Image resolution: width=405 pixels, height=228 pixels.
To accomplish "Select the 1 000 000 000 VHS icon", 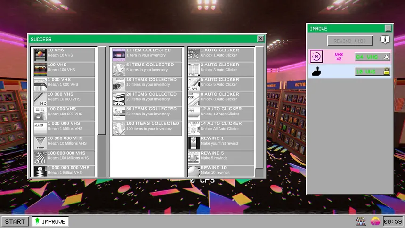I will pyautogui.click(x=40, y=171).
